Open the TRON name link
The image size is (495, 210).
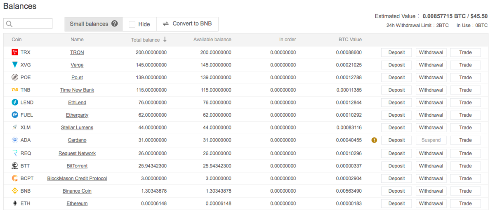[77, 52]
